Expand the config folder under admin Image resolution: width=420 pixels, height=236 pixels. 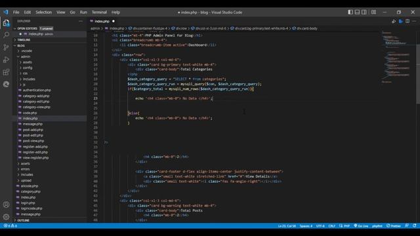pos(28,68)
